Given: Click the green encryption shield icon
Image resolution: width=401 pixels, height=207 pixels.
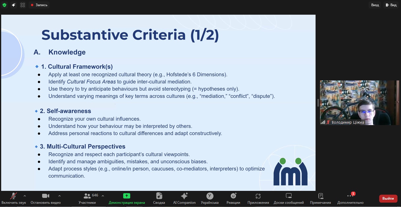Looking at the screenshot, I should pos(4,5).
